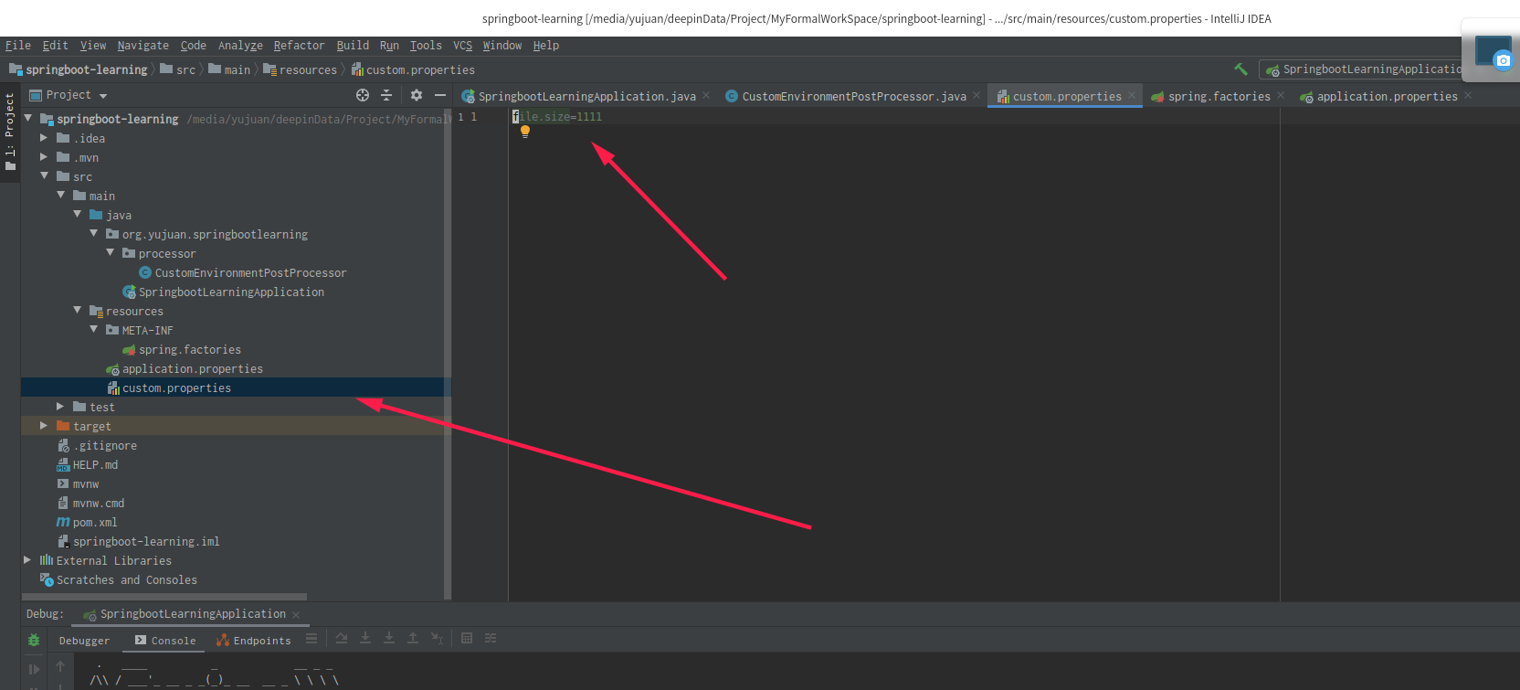
Task: Click Evaluate Expression calculator icon
Action: (467, 638)
